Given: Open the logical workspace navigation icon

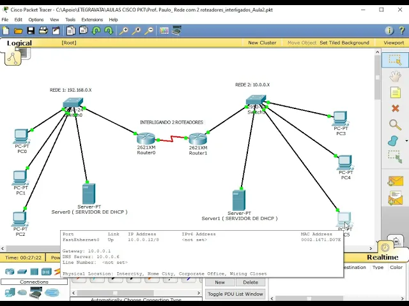Looking at the screenshot, I should [13, 58].
